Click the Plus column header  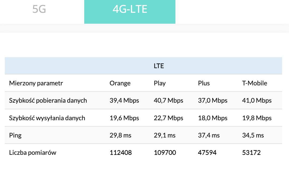coord(204,83)
